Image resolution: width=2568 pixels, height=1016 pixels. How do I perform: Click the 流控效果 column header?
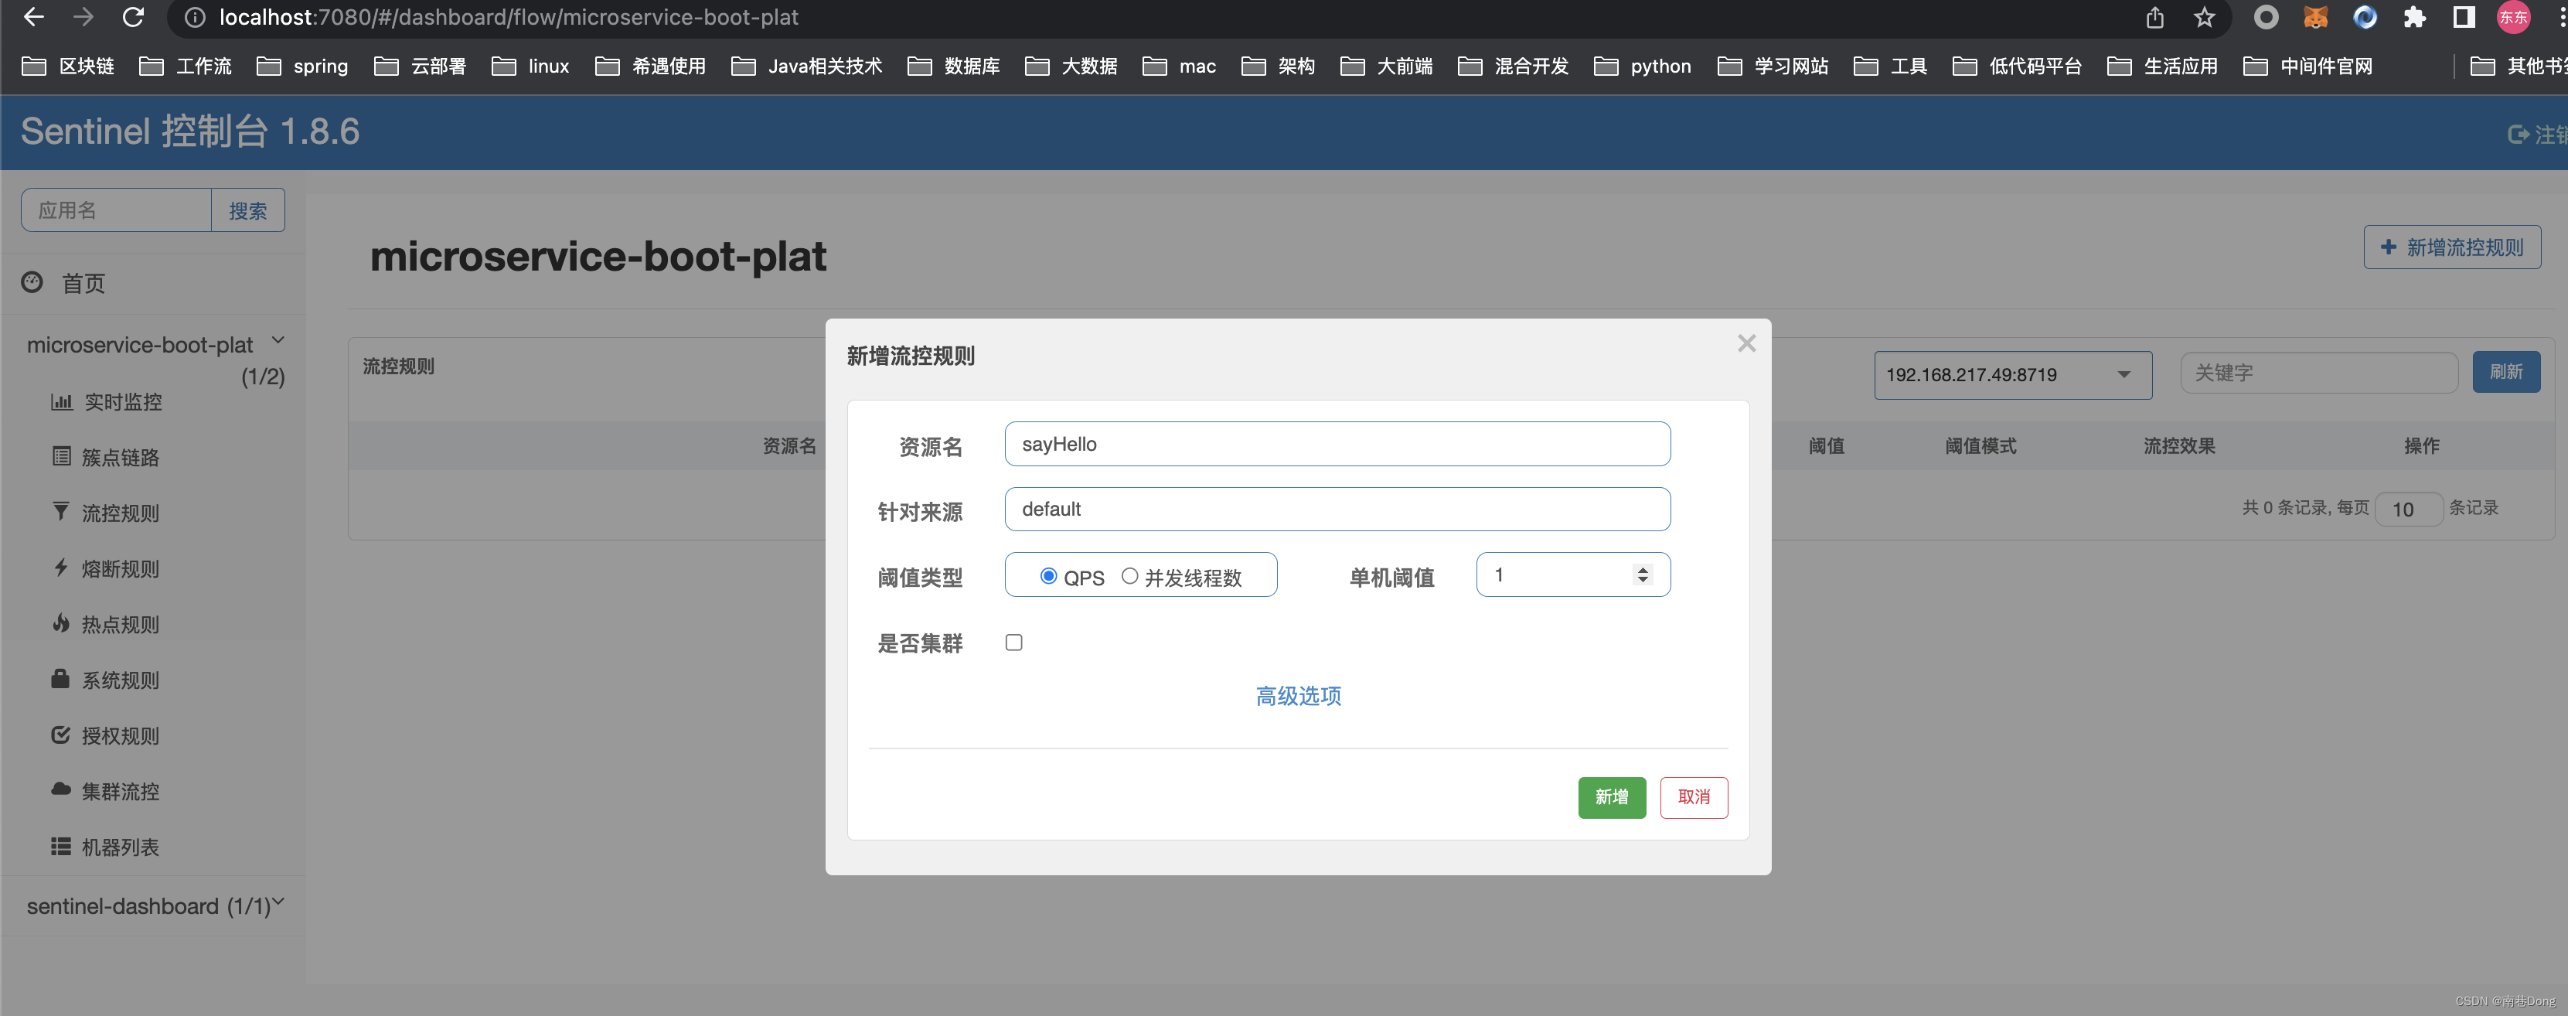(2179, 445)
